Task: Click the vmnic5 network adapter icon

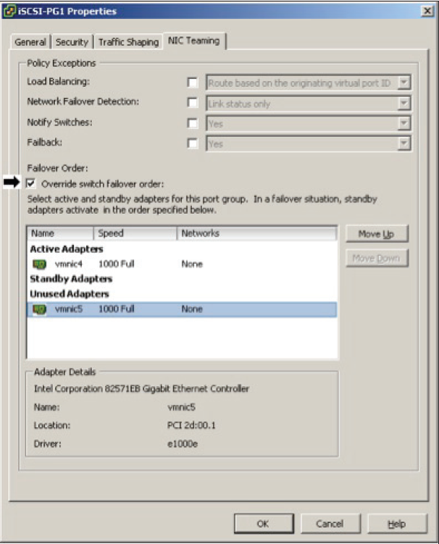Action: pos(39,309)
